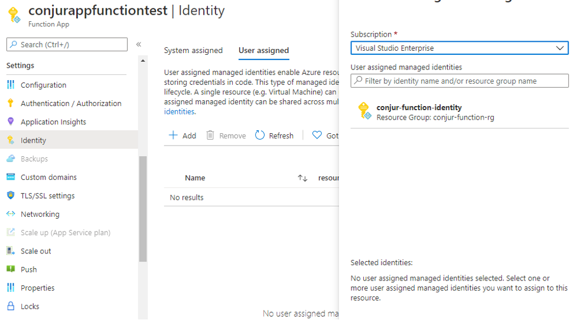This screenshot has height=320, width=577.
Task: Switch to the System assigned tab
Action: pyautogui.click(x=193, y=51)
